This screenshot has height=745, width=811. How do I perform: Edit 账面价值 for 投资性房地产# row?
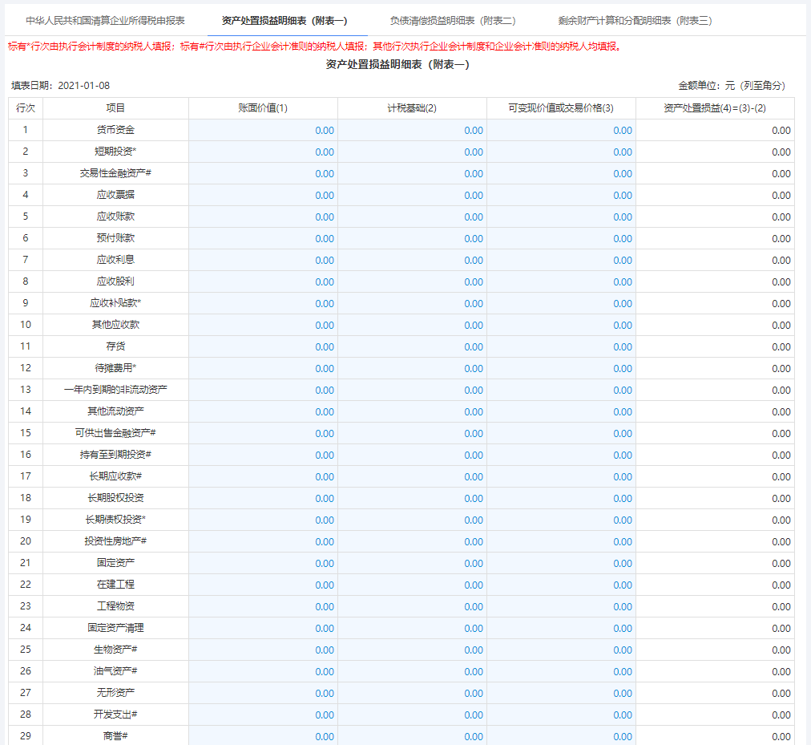coord(264,541)
